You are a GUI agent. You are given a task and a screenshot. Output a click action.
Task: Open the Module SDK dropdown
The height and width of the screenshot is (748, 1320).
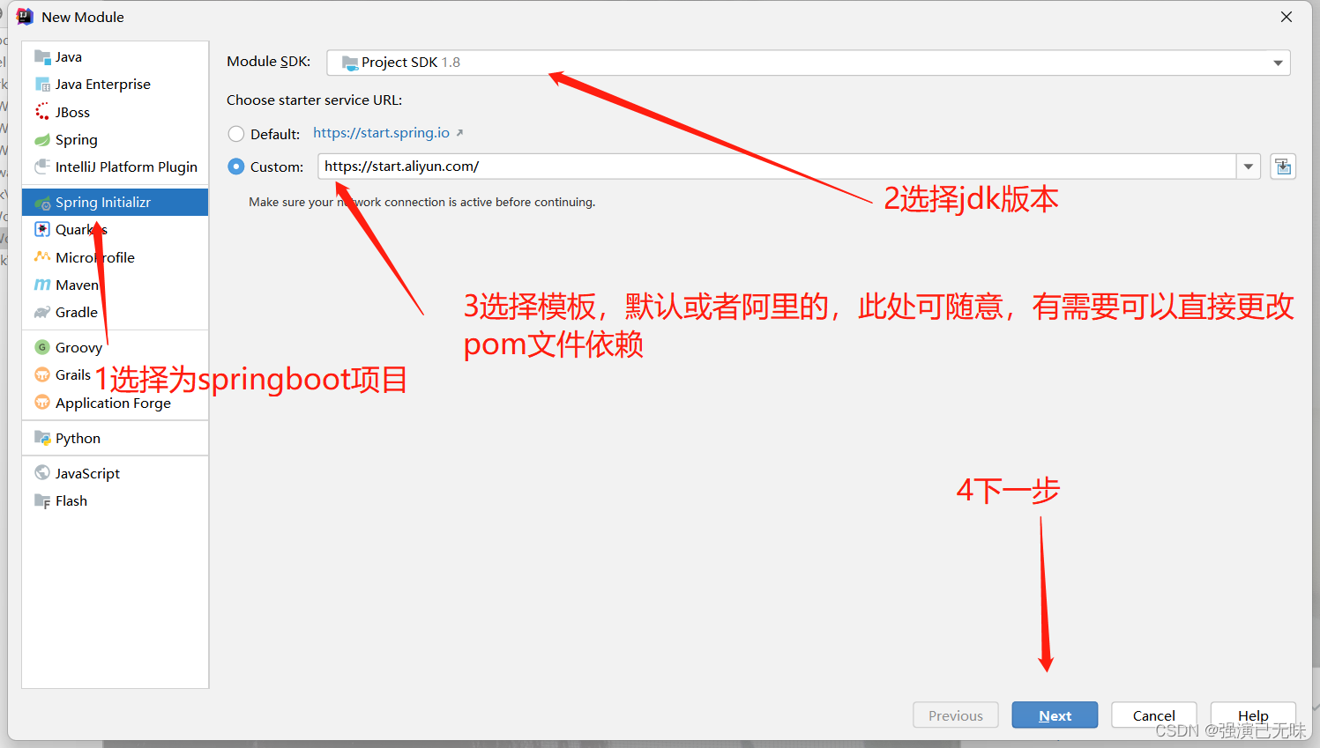pos(1277,62)
